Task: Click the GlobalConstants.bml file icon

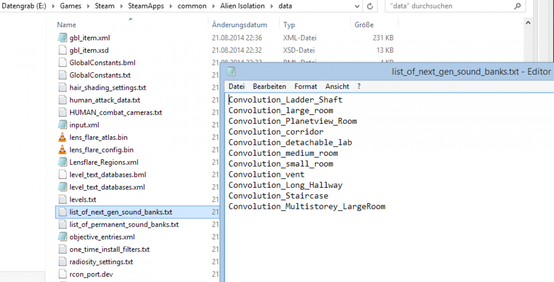Action: click(62, 63)
